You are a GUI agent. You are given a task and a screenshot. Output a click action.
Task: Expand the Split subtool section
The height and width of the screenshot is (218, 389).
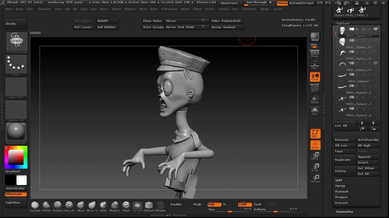(x=339, y=180)
